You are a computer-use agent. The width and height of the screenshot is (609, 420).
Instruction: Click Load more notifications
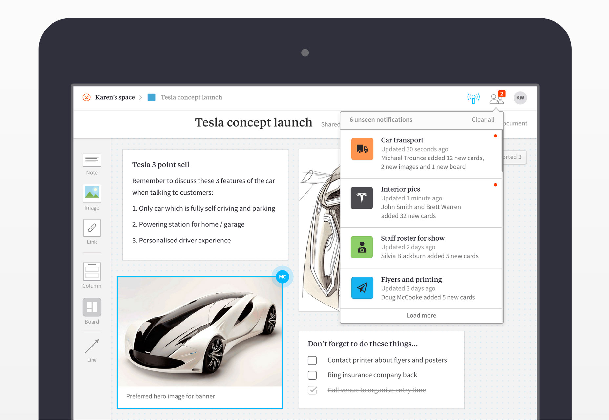(x=421, y=315)
